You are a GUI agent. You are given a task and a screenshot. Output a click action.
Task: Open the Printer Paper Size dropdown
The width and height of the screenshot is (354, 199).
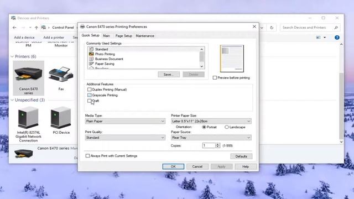point(211,121)
